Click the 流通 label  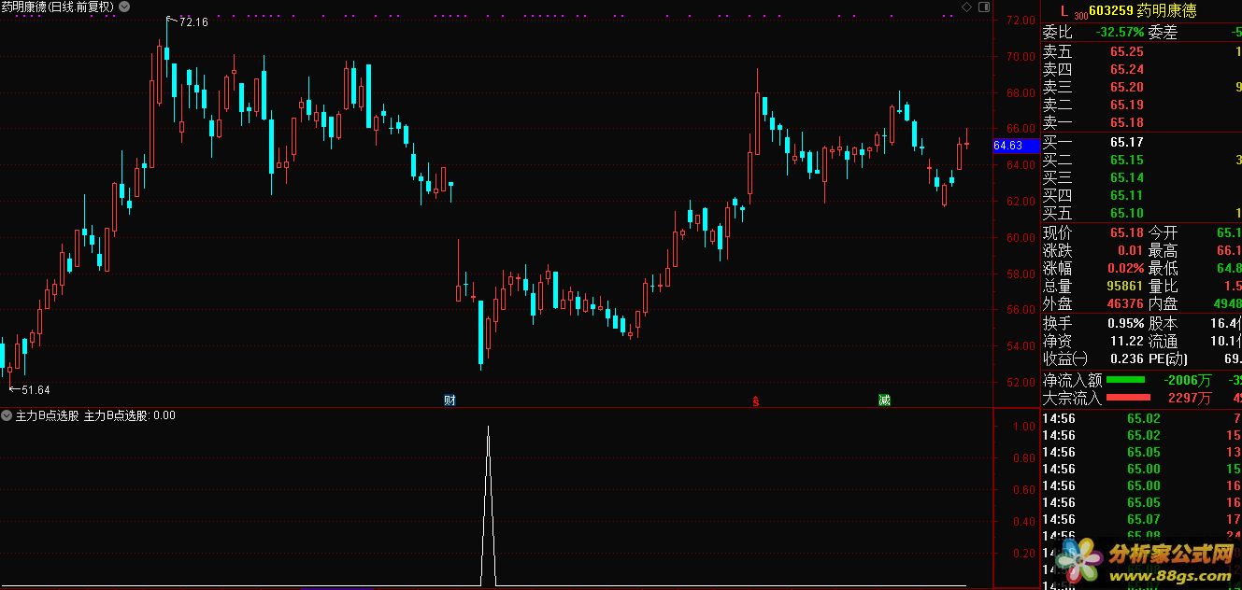[1163, 341]
